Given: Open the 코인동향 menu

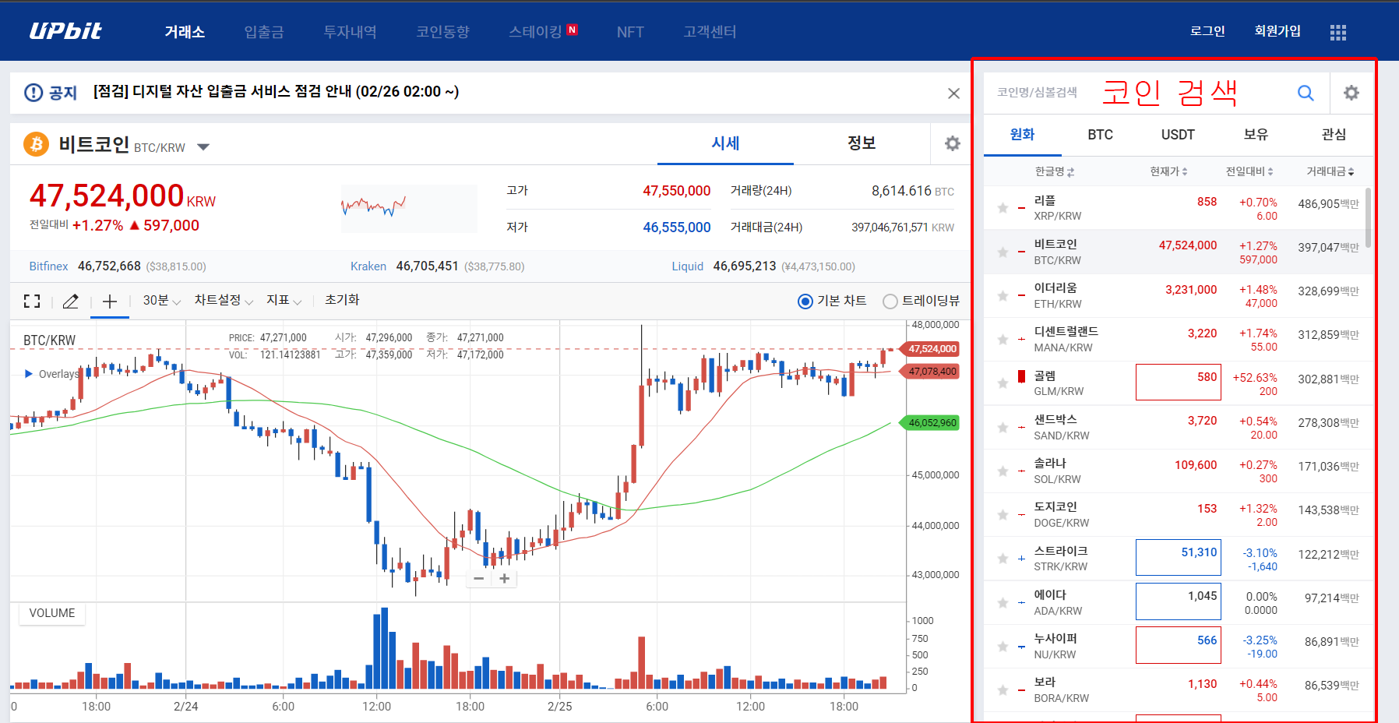Looking at the screenshot, I should [442, 32].
